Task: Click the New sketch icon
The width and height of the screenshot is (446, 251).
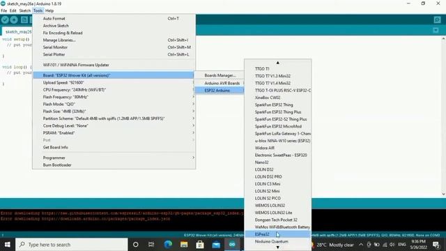Action: point(24,20)
